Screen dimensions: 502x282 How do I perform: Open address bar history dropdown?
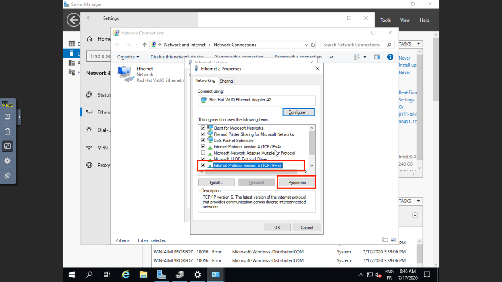tap(306, 45)
